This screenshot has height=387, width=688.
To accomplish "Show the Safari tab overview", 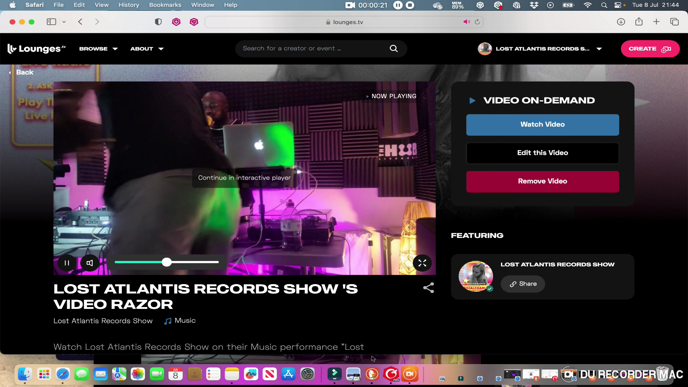I will (674, 22).
